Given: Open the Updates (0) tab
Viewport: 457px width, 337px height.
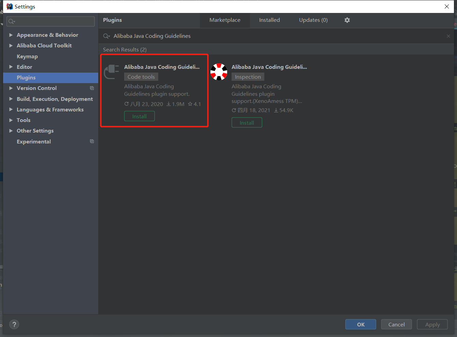Looking at the screenshot, I should 313,20.
